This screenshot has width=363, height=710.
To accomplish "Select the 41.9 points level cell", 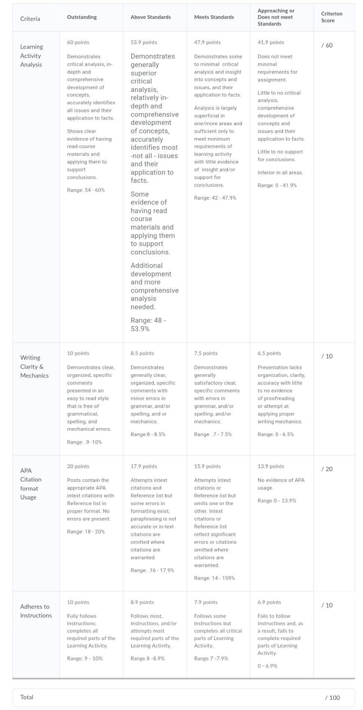I will click(x=282, y=187).
